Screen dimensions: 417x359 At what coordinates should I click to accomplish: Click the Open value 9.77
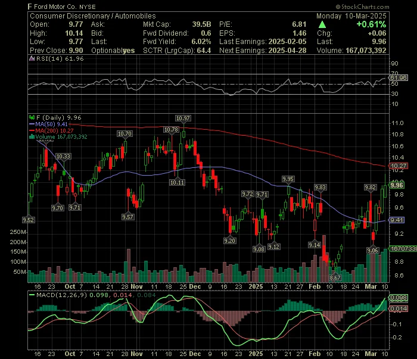pyautogui.click(x=76, y=24)
